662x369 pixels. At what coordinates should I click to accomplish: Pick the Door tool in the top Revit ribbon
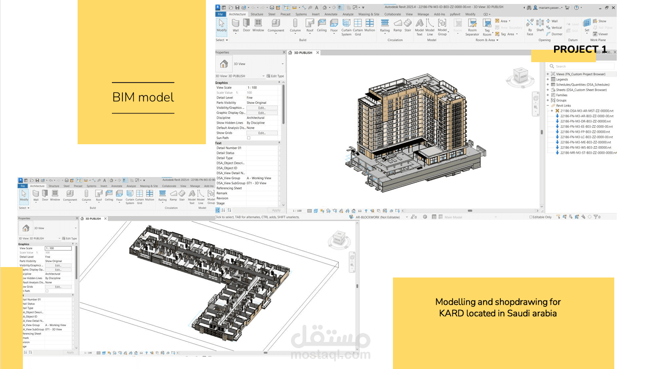[x=247, y=25]
